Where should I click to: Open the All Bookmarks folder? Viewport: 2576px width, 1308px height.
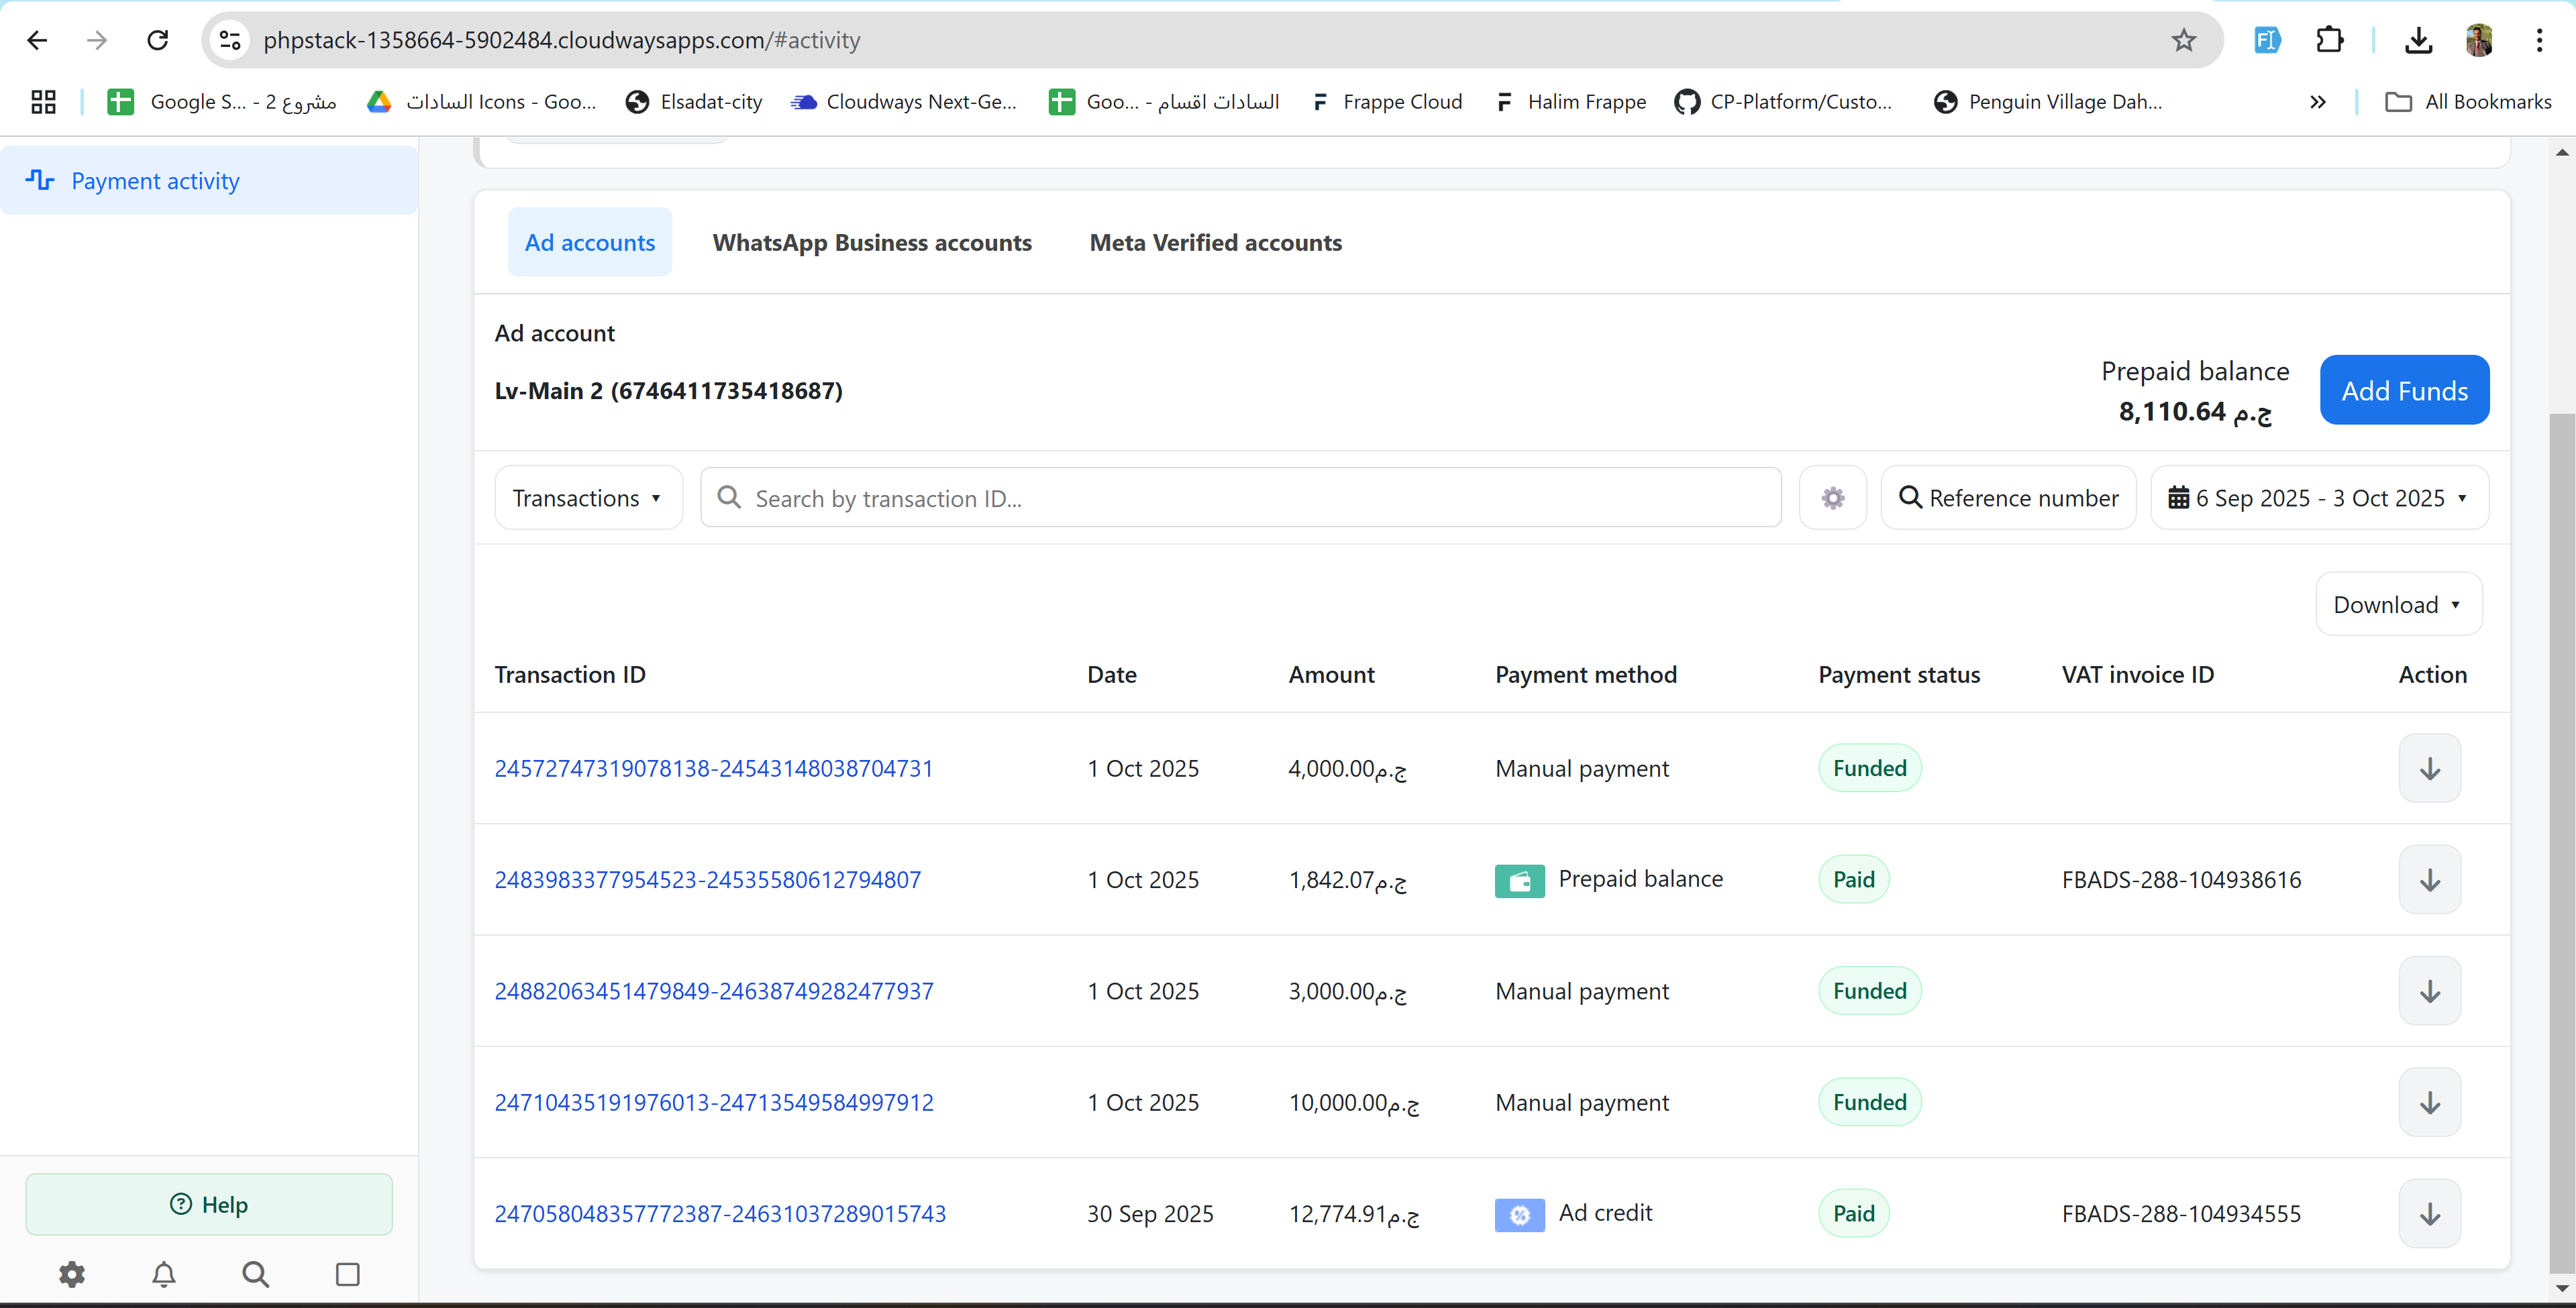(x=2468, y=102)
